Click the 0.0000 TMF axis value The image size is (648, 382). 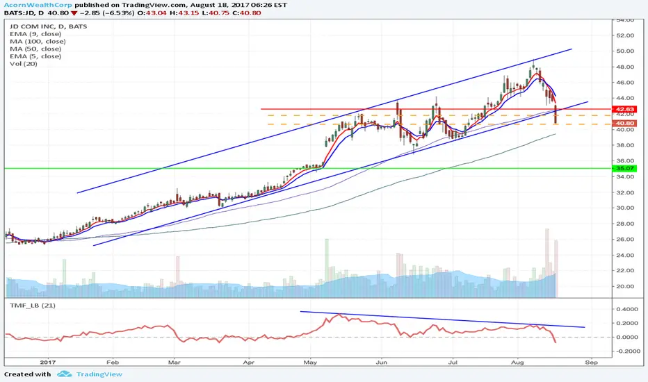pos(627,338)
